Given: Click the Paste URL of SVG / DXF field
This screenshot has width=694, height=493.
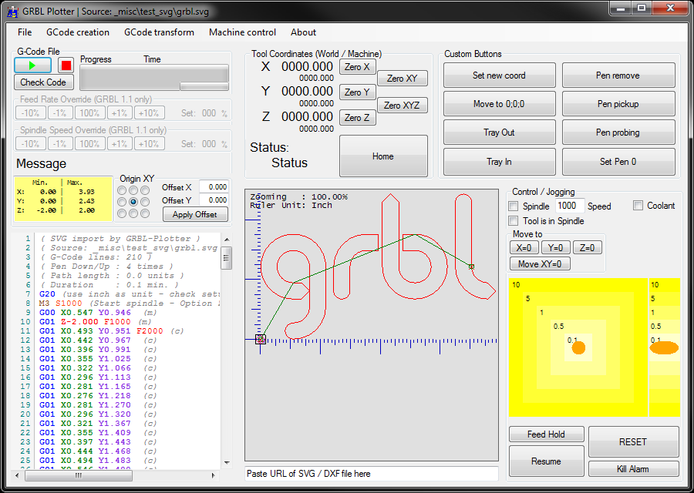Looking at the screenshot, I should point(371,474).
